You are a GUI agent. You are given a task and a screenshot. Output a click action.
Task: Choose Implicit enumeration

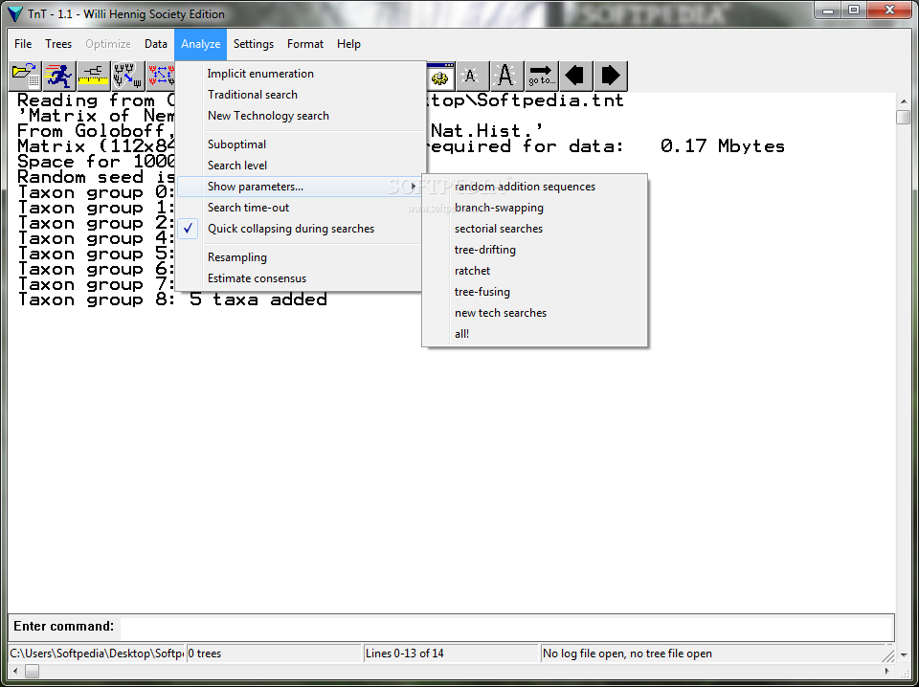[x=300, y=74]
